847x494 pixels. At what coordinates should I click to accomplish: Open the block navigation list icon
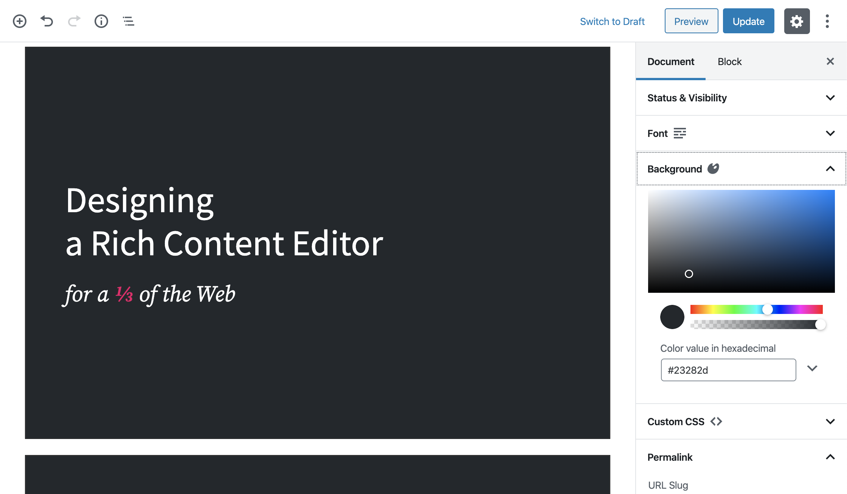tap(129, 21)
